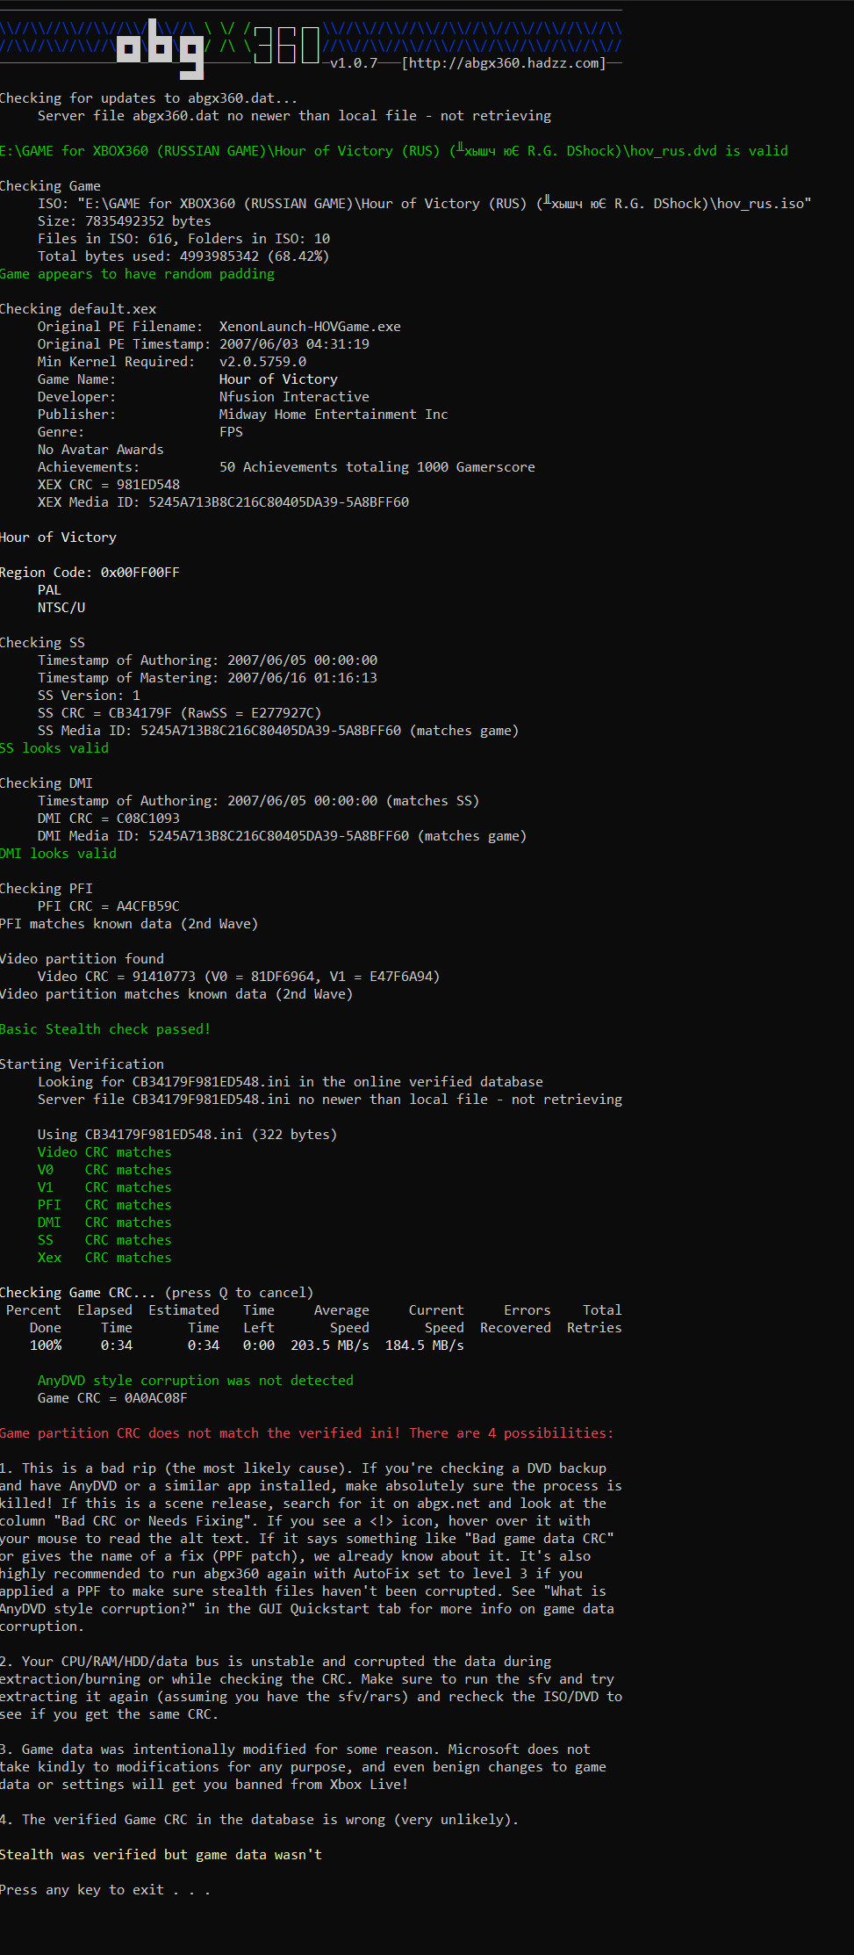Click 'Basic Stealth check passed!' message
854x1955 pixels.
(x=105, y=1029)
